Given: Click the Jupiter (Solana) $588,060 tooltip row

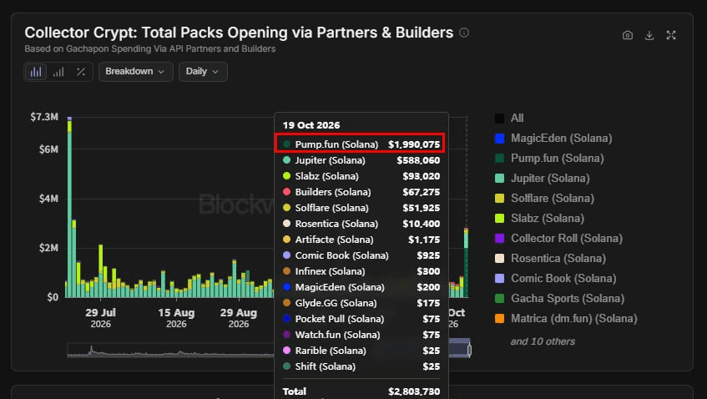Looking at the screenshot, I should click(361, 160).
